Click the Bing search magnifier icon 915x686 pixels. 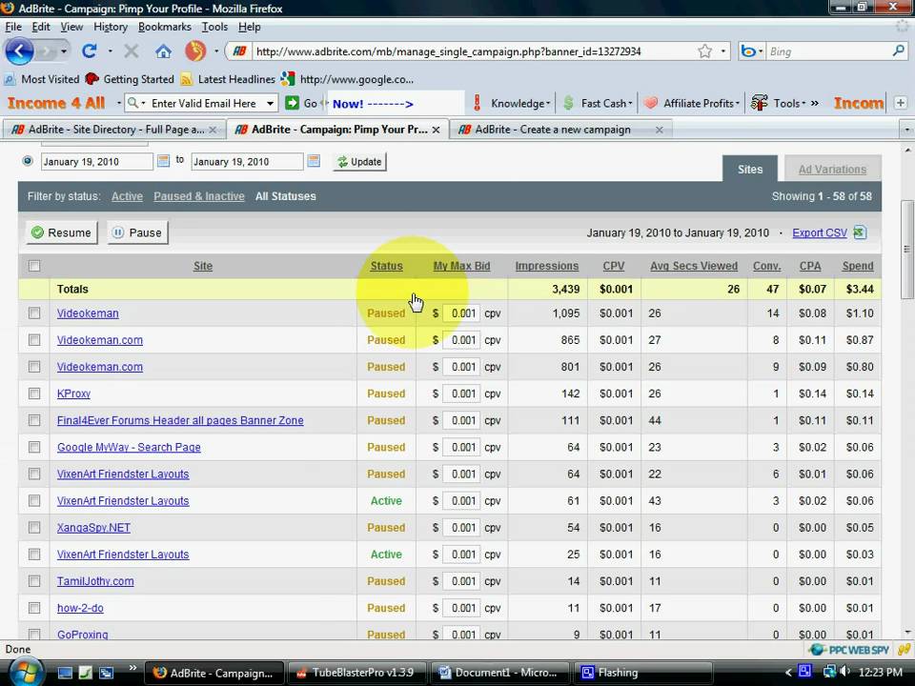point(898,51)
